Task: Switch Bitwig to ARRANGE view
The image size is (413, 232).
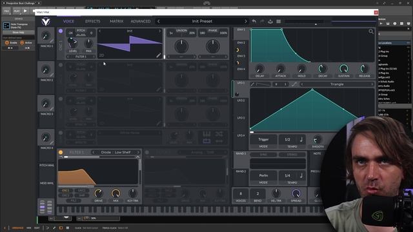Action: click(x=17, y=227)
